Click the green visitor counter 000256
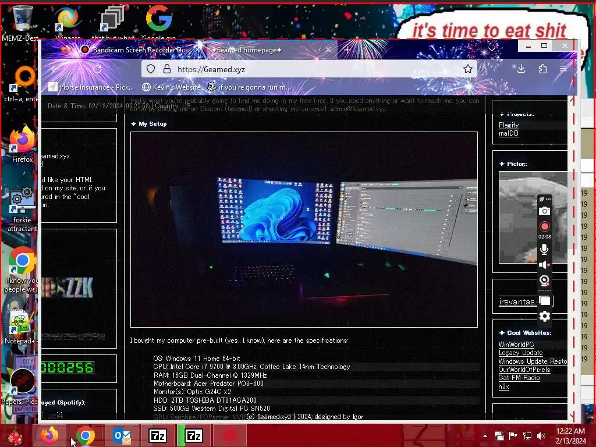 [x=68, y=368]
